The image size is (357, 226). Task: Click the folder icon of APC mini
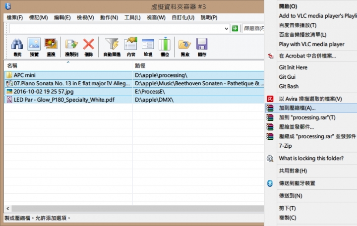(x=9, y=75)
